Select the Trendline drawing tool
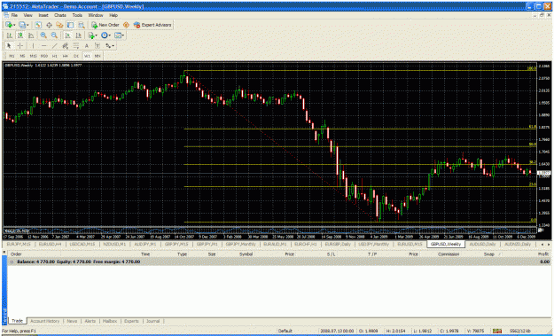This screenshot has height=336, width=554. click(54, 46)
